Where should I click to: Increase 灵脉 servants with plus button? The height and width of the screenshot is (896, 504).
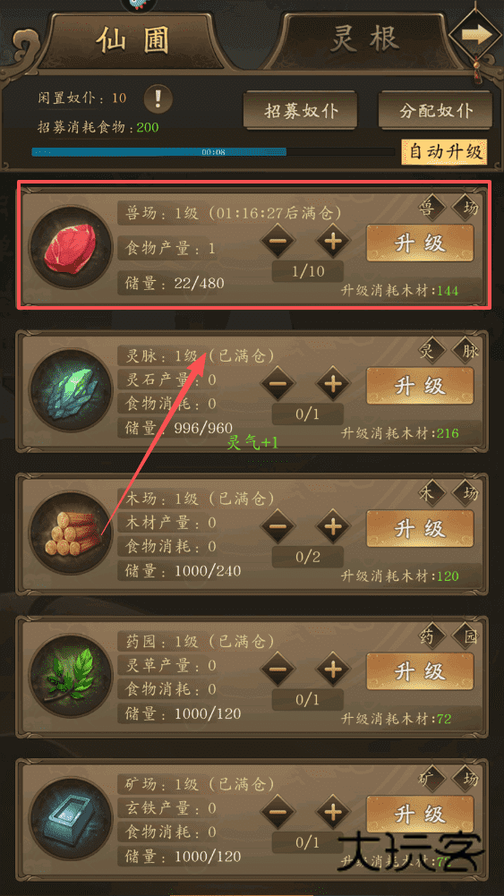point(333,383)
